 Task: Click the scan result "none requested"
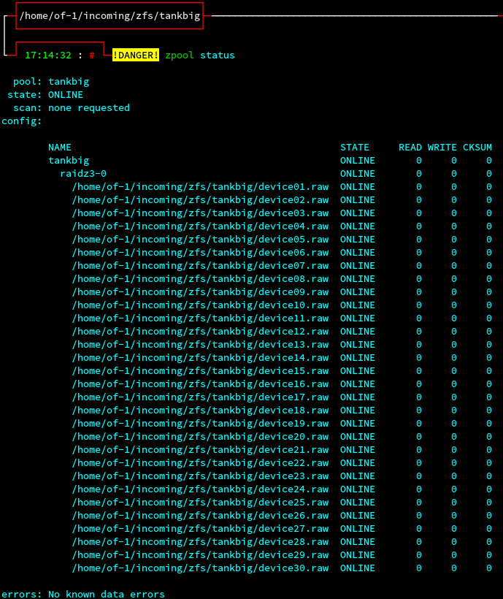click(x=89, y=108)
